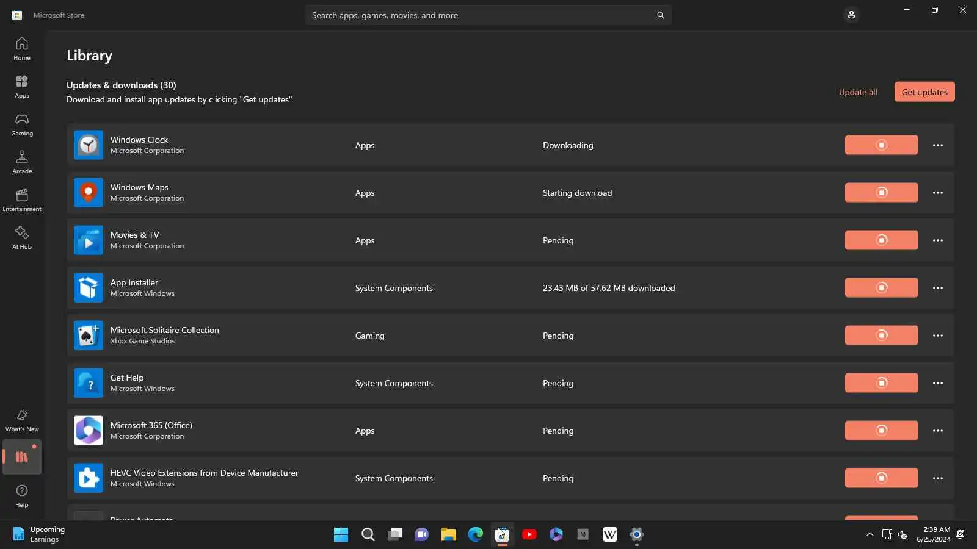The width and height of the screenshot is (977, 549).
Task: Click the Microsoft Store logo in title bar
Action: point(17,15)
